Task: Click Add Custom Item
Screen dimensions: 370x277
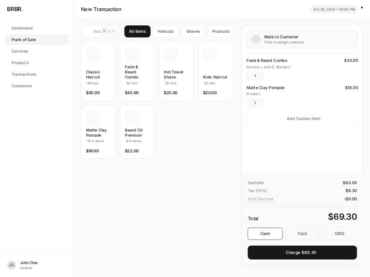Action: coord(303,119)
